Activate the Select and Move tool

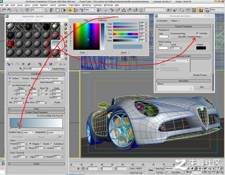point(70,10)
